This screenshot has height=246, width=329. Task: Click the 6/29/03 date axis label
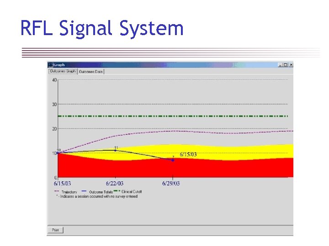coord(171,184)
